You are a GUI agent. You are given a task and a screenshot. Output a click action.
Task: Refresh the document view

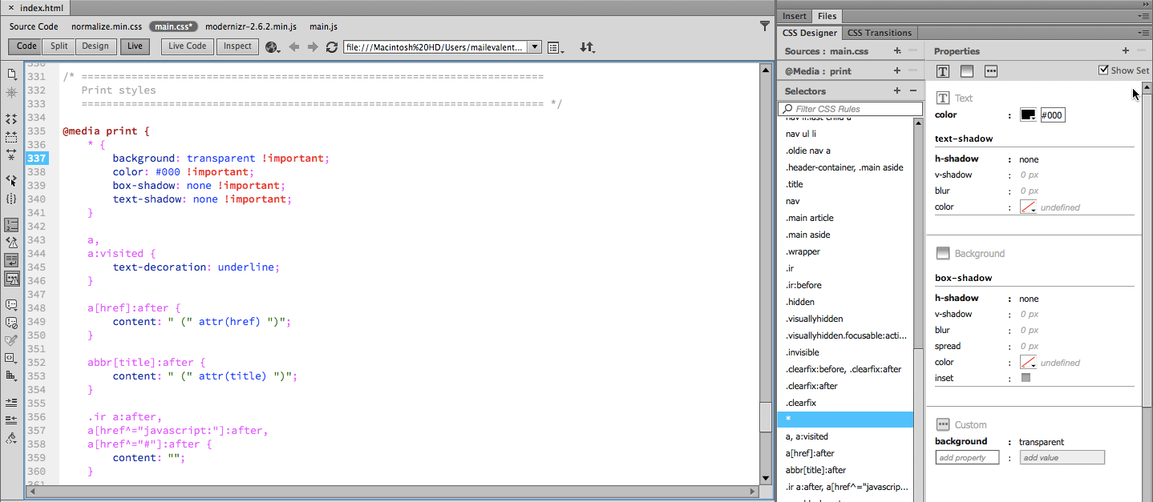[x=332, y=46]
